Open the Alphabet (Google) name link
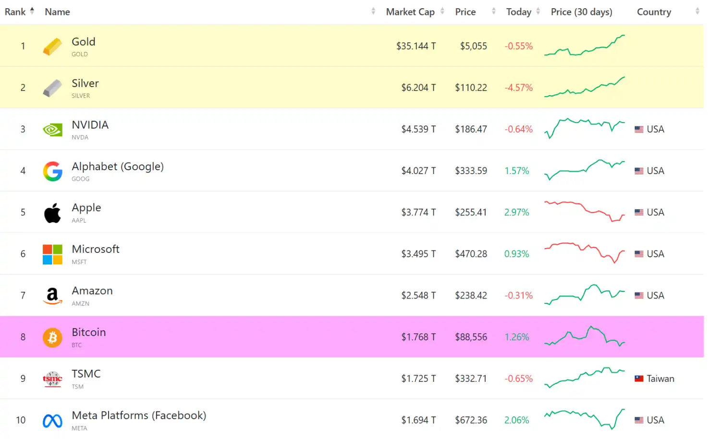 tap(118, 166)
